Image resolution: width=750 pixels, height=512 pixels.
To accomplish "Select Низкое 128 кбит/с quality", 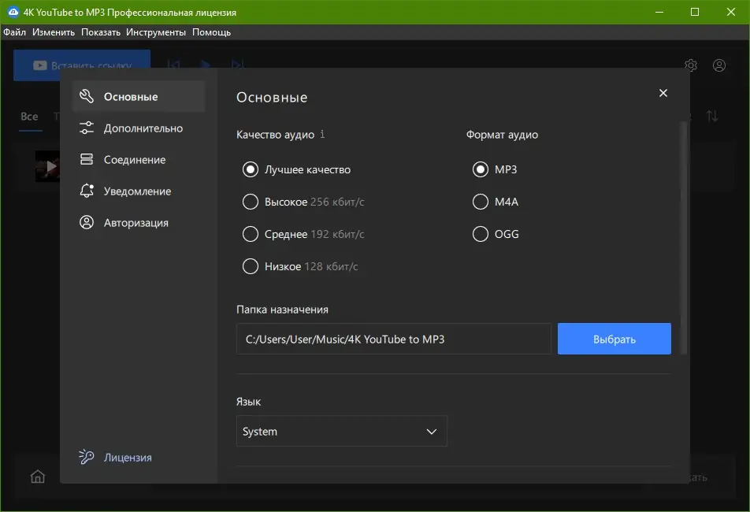I will pyautogui.click(x=250, y=266).
